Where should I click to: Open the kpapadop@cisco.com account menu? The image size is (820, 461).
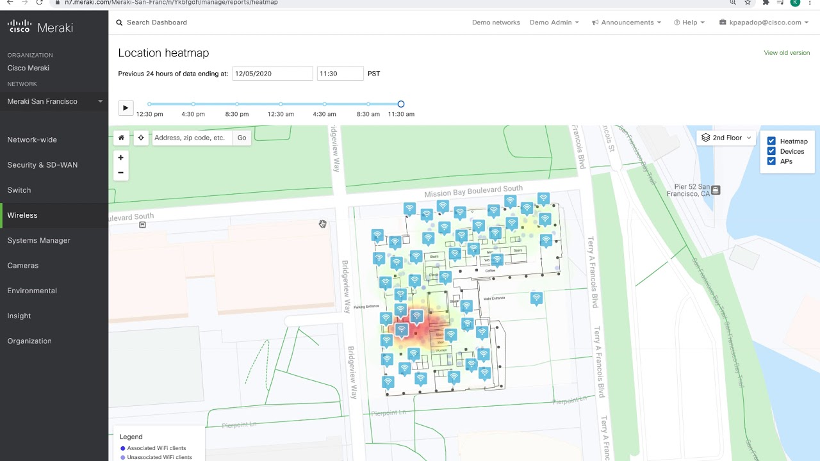coord(764,22)
